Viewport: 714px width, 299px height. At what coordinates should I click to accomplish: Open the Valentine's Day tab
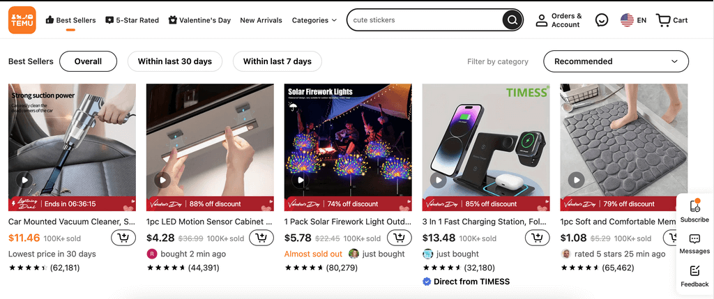(199, 20)
